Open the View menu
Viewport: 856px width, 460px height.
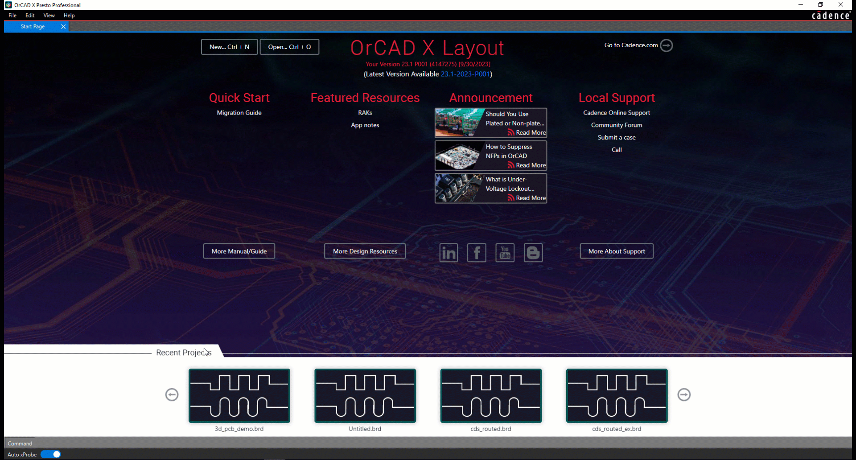(49, 15)
